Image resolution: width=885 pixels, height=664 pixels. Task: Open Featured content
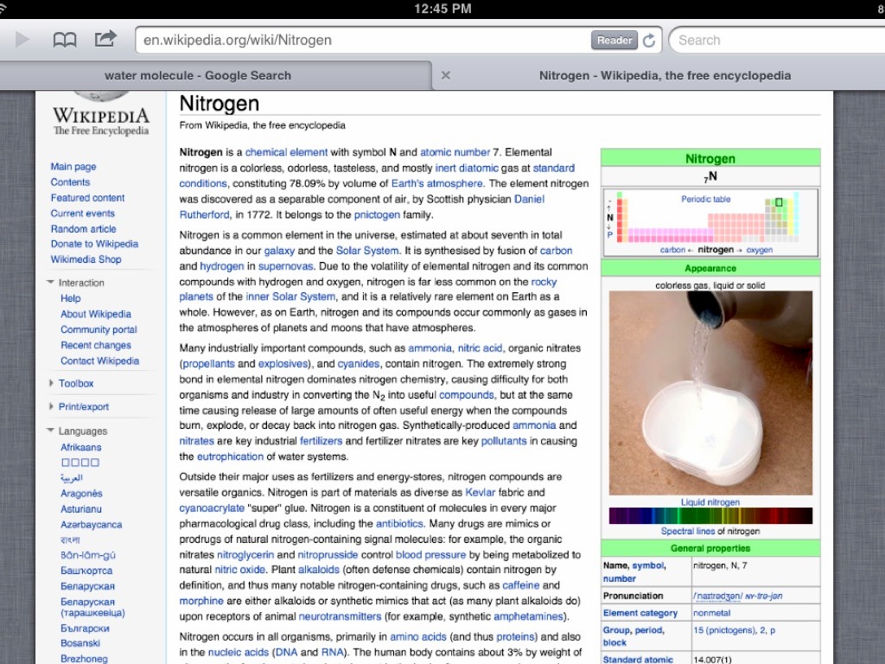(87, 198)
